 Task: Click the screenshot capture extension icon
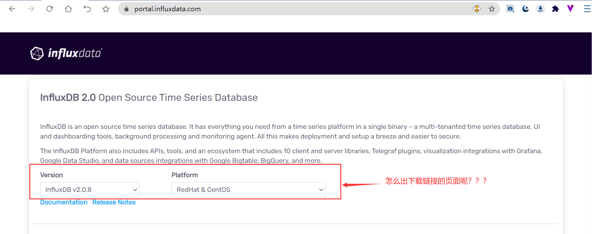[510, 9]
